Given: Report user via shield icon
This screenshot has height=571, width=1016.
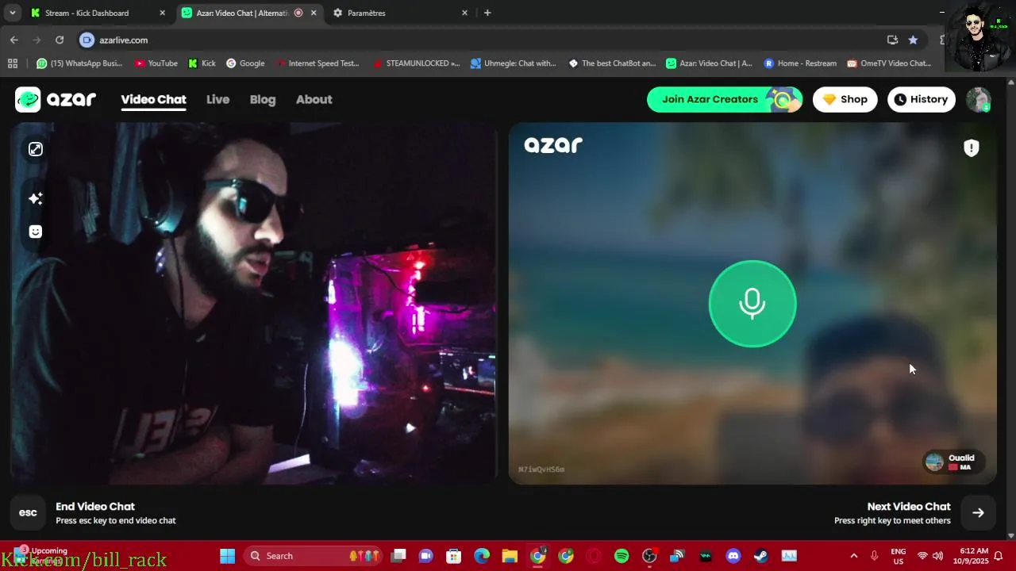Looking at the screenshot, I should (x=972, y=148).
